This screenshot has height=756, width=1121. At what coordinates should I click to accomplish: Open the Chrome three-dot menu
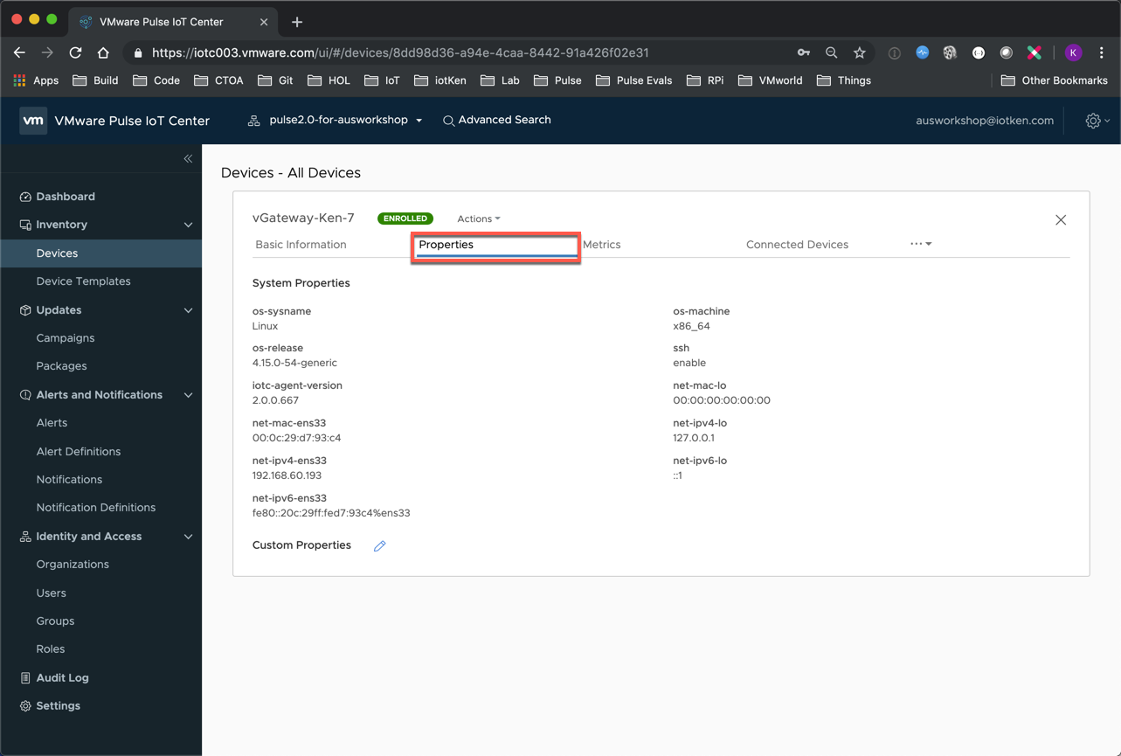click(x=1102, y=52)
